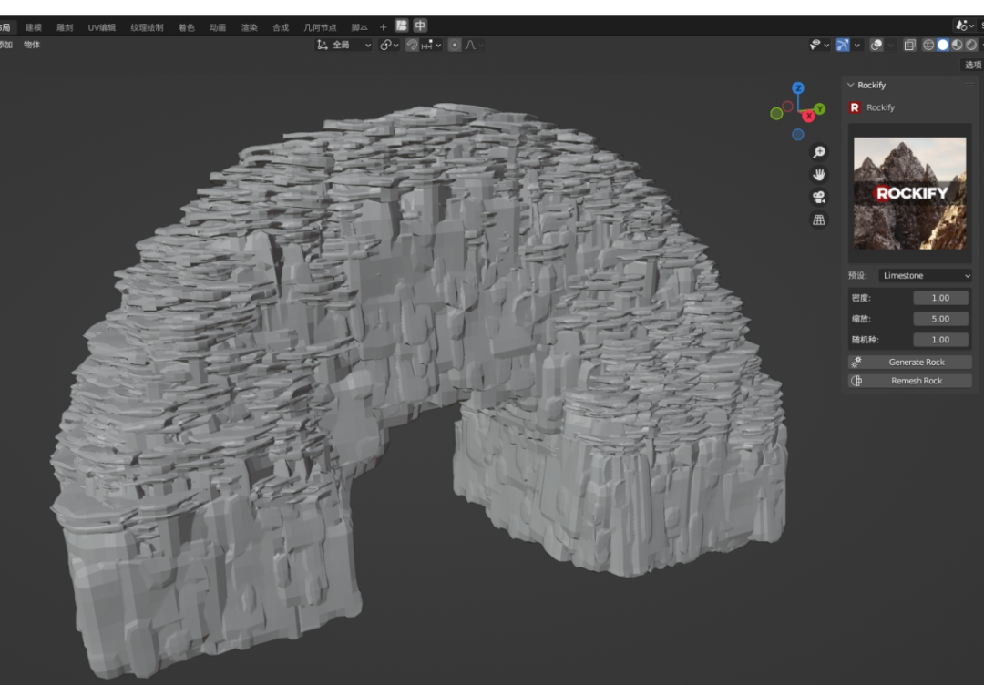Image resolution: width=984 pixels, height=685 pixels.
Task: Switch to 雕刻 workspace tab
Action: tap(65, 27)
